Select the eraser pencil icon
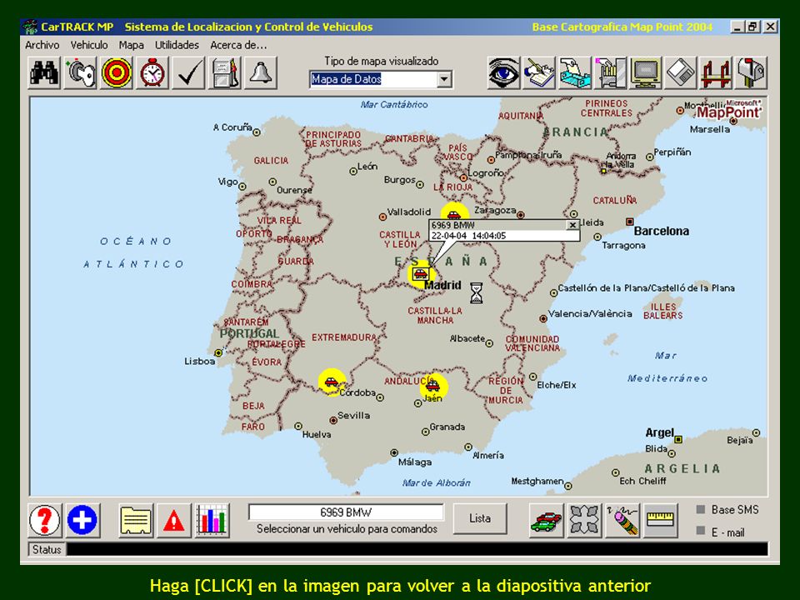Viewport: 800px width, 600px height. 622,520
